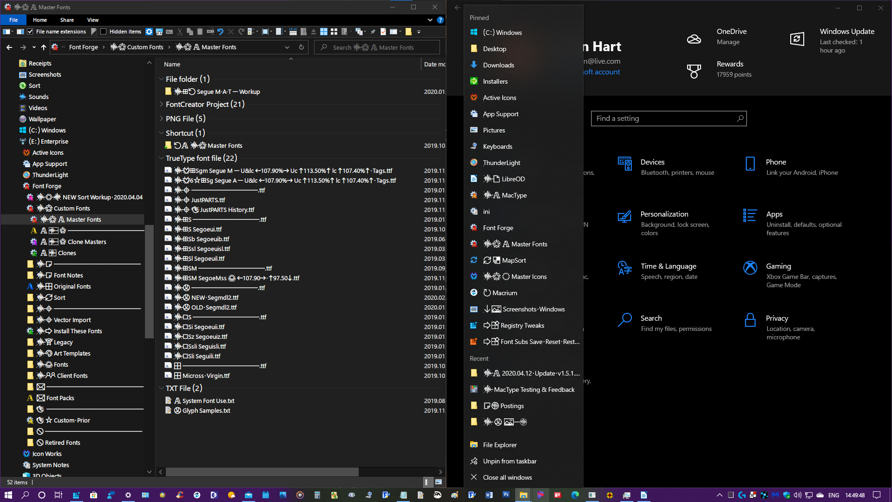
Task: Click the Redo arrow icon in toolbar
Action: point(241,32)
